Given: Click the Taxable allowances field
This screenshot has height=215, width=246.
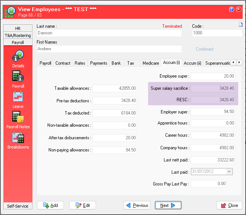Looking at the screenshot, I should click(115, 88).
